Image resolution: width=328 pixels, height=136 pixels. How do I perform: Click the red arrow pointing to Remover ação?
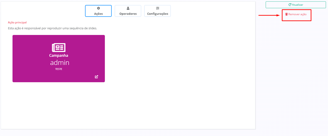[x=269, y=15]
